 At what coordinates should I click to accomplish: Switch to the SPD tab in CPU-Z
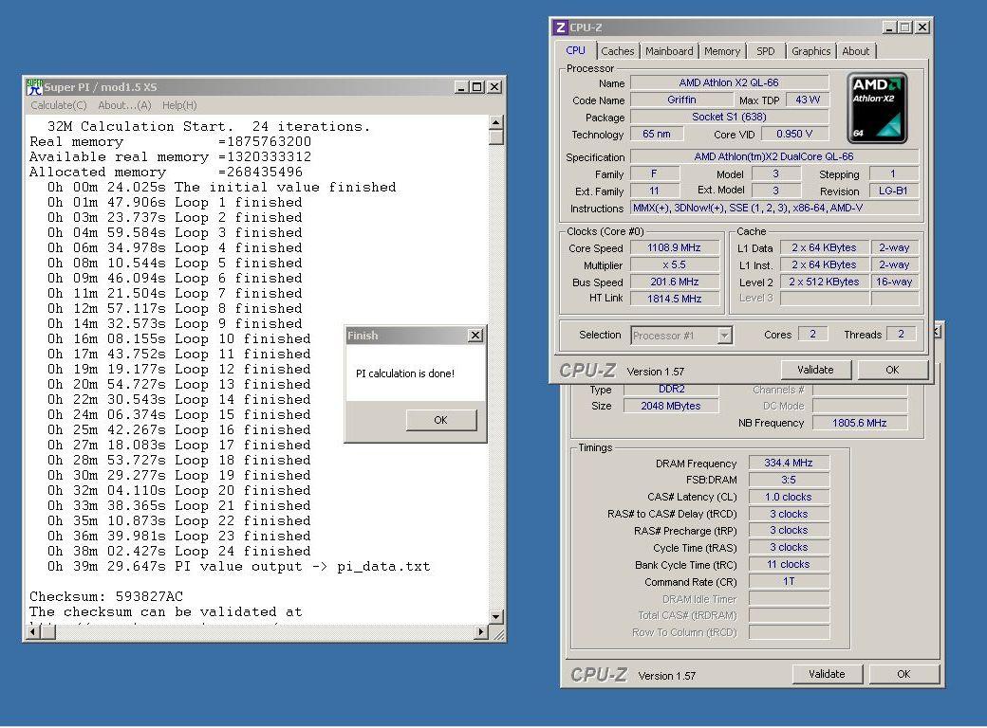766,51
